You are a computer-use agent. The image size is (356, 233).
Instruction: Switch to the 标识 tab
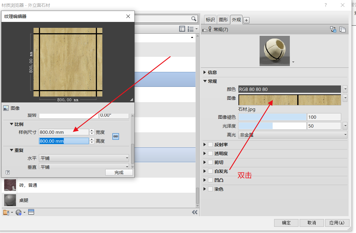tap(210, 20)
